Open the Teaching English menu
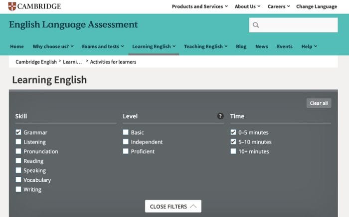The width and height of the screenshot is (349, 217). click(205, 46)
